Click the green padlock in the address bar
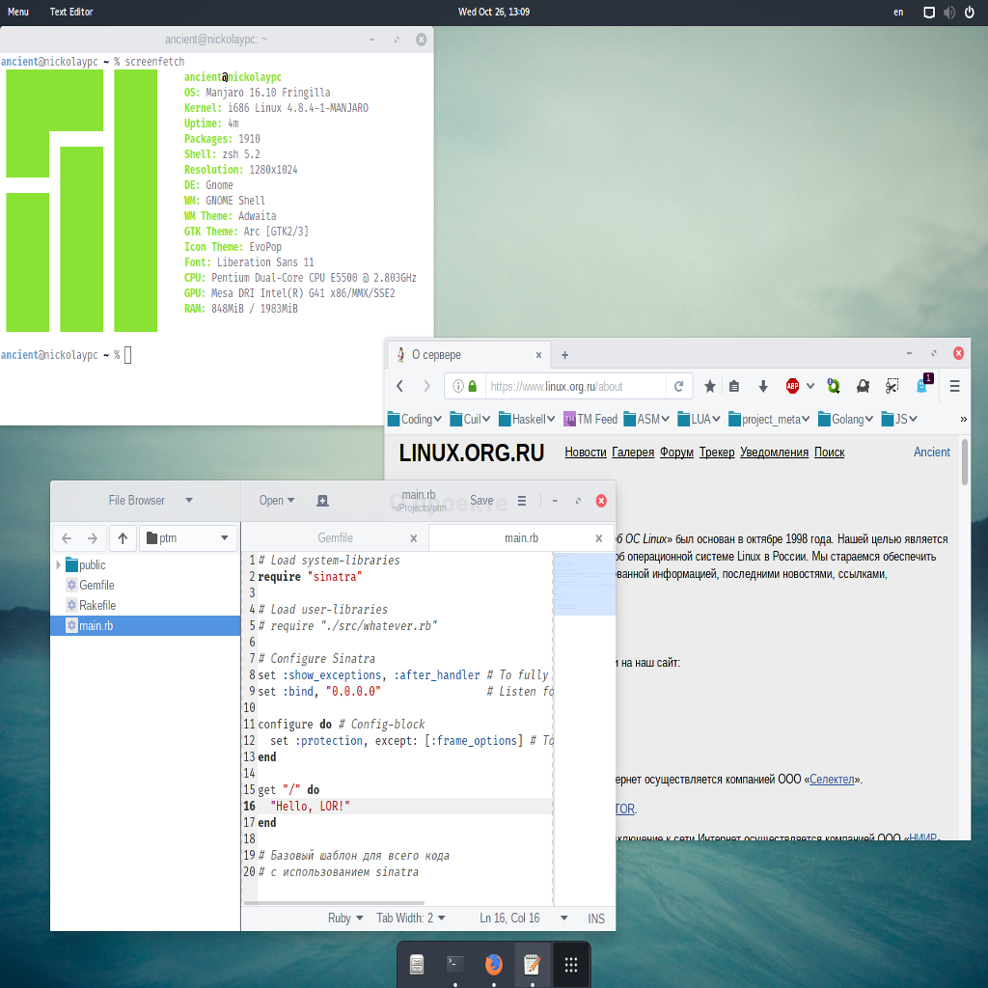 coord(473,386)
